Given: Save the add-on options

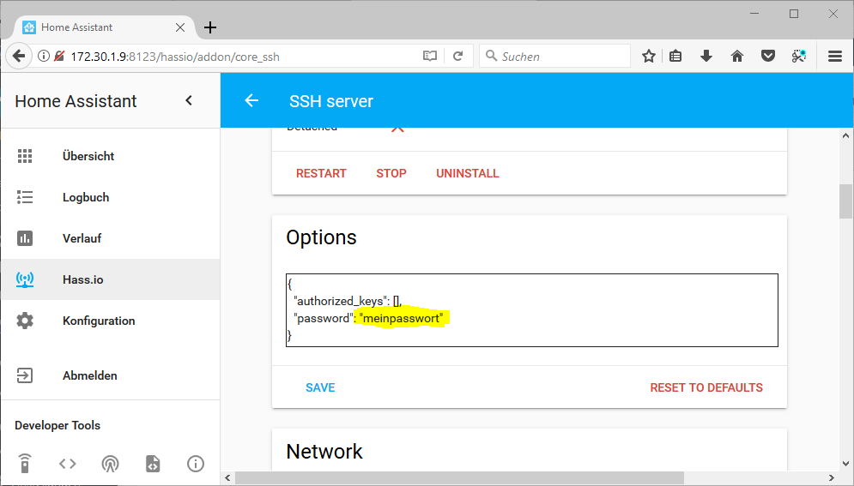Looking at the screenshot, I should (x=320, y=387).
